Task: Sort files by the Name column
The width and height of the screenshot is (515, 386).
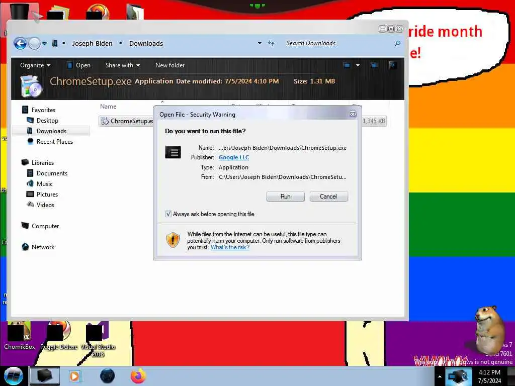Action: [108, 107]
